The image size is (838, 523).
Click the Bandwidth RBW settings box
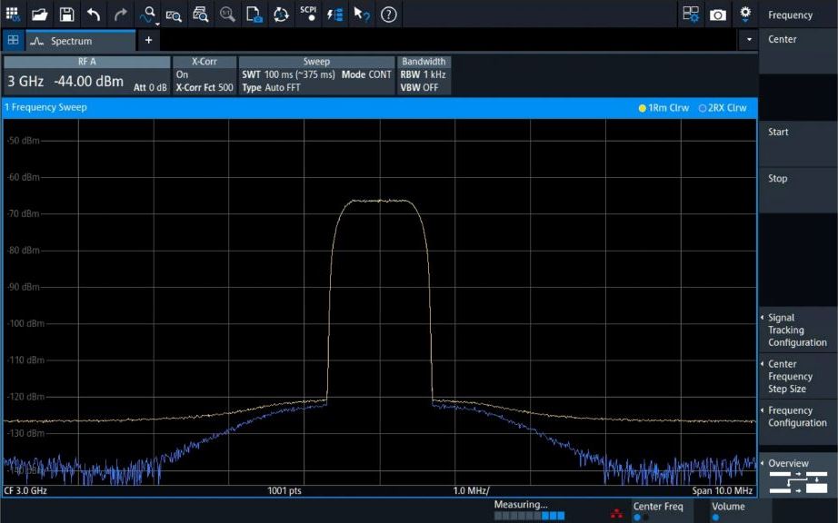(x=424, y=75)
